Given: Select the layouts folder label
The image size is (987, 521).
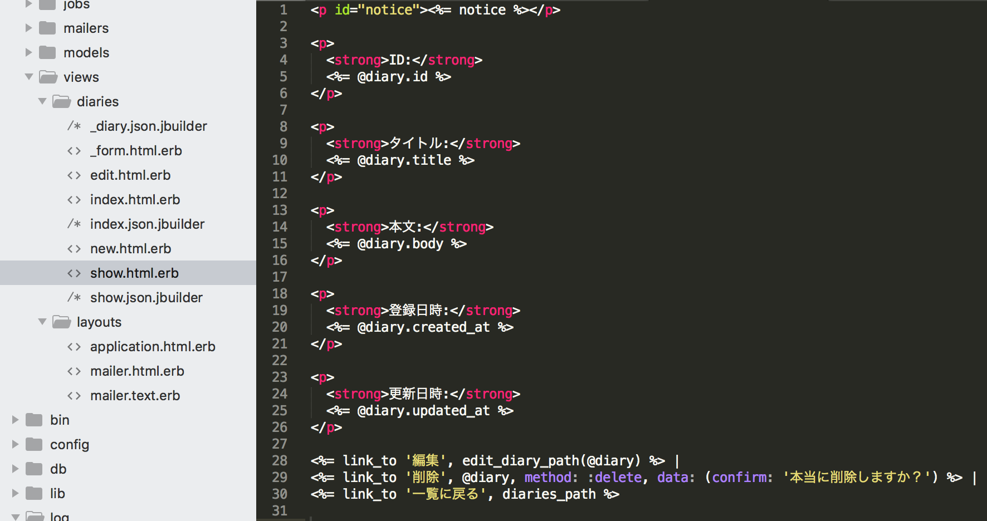Looking at the screenshot, I should click(x=99, y=322).
